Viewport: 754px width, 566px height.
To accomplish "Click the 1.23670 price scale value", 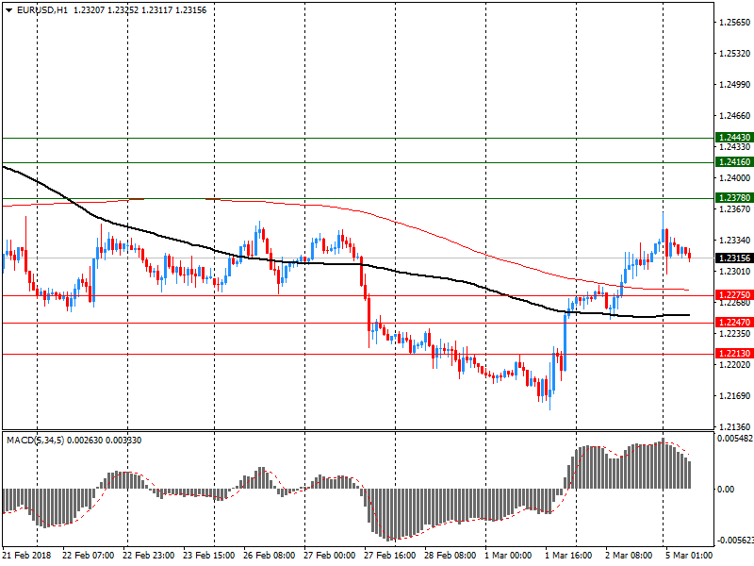I will (x=734, y=208).
